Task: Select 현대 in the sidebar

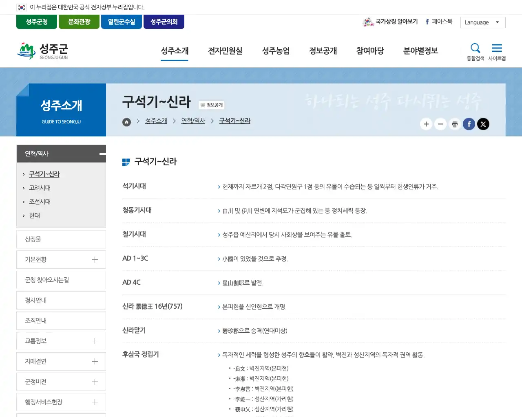Action: pos(35,216)
